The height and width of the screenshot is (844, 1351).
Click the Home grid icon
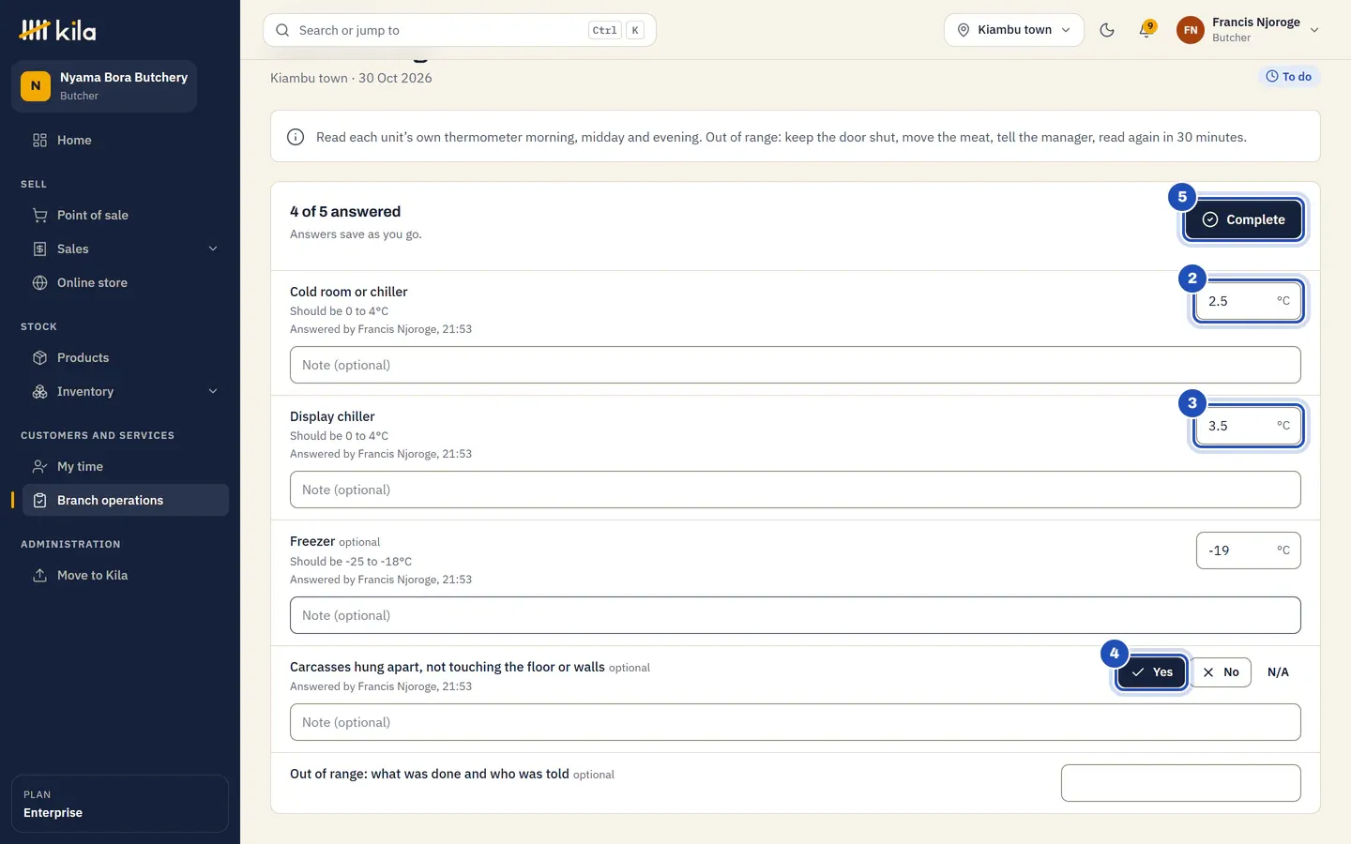pyautogui.click(x=39, y=140)
